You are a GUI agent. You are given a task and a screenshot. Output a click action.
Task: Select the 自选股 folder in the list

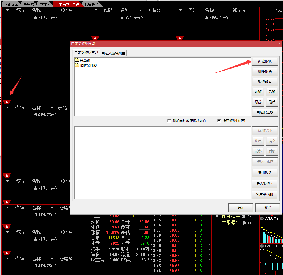(x=83, y=60)
